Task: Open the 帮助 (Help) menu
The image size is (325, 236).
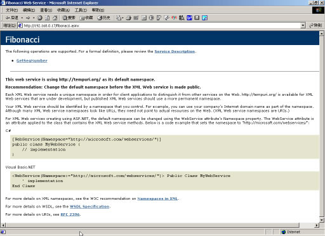Action: [x=98, y=10]
